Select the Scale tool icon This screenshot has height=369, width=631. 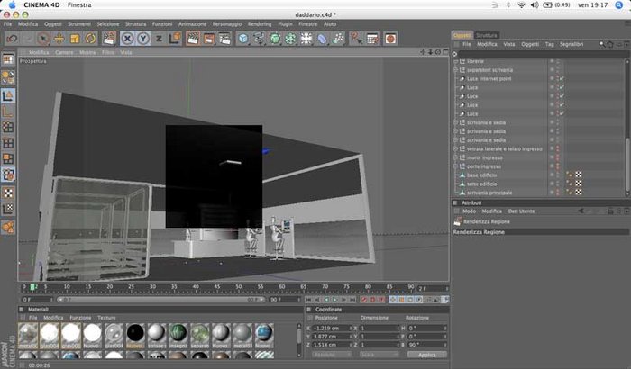click(x=75, y=39)
